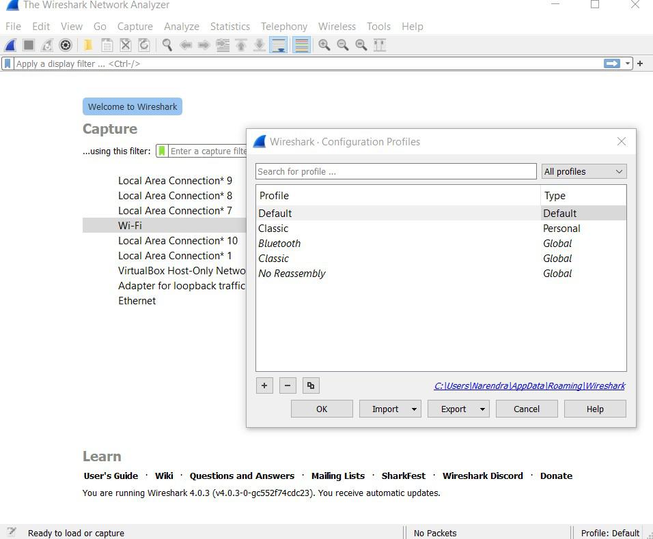Open the Wireless menu

[x=337, y=26]
